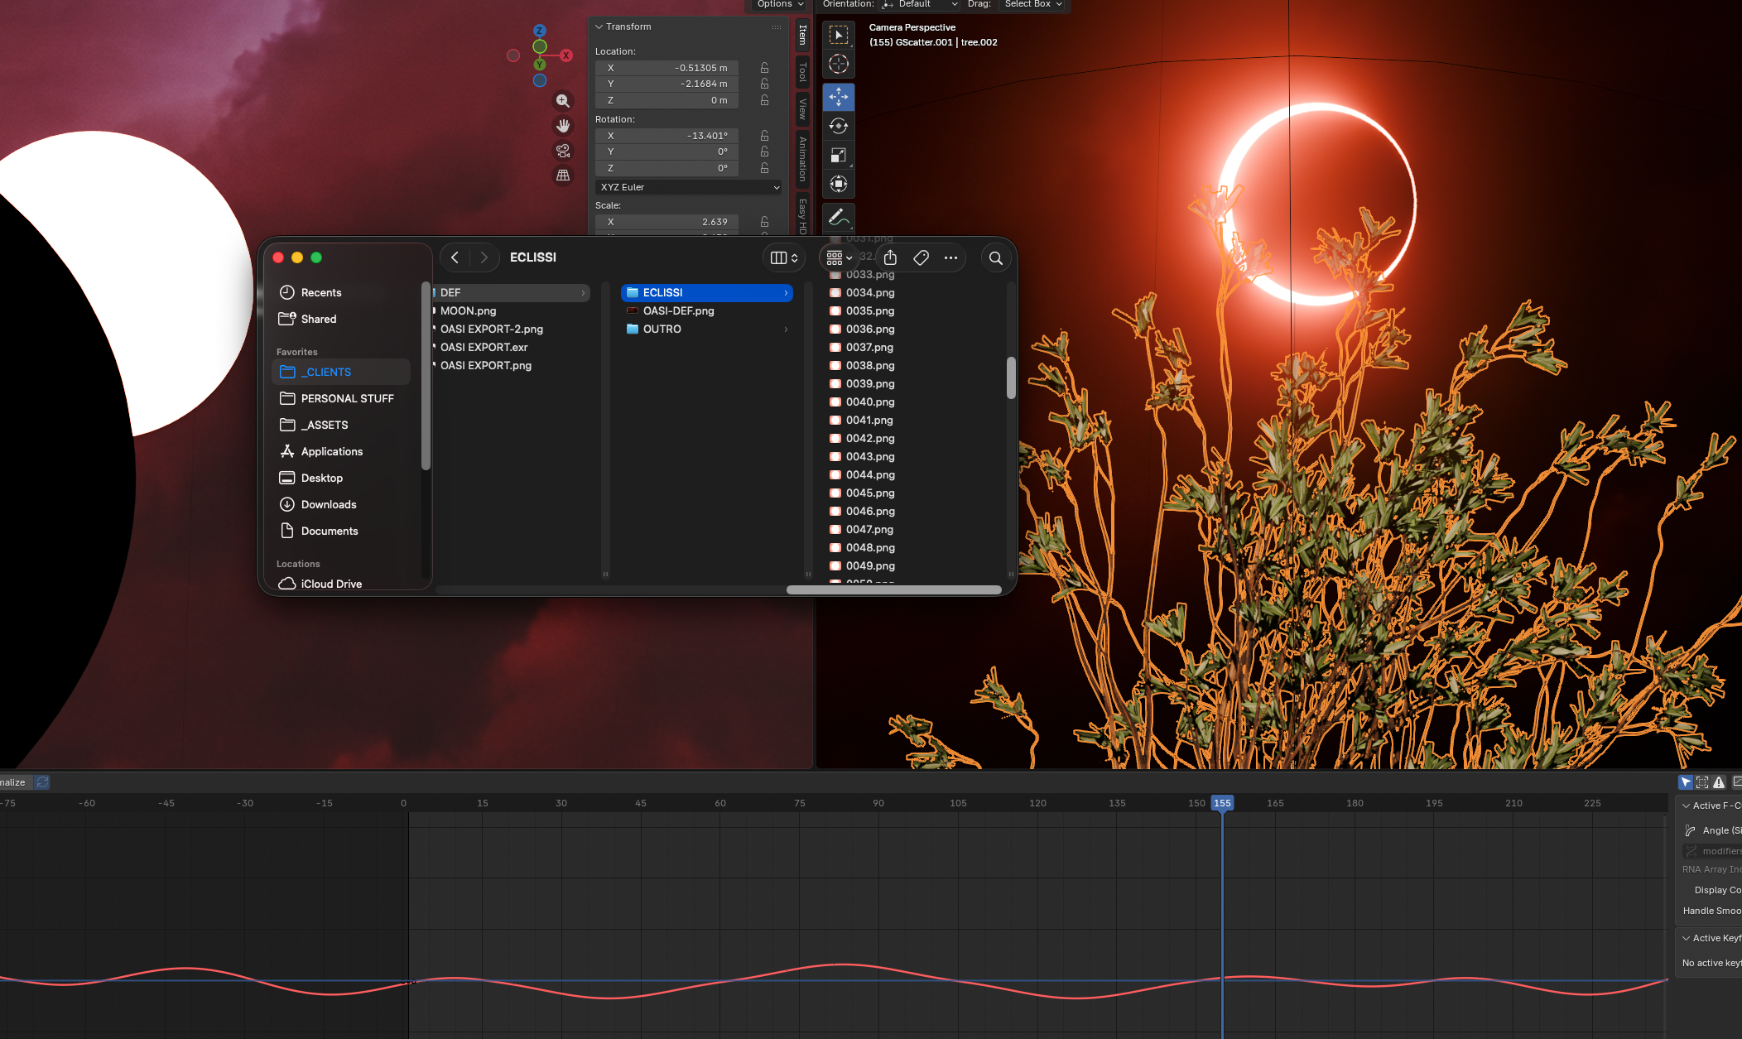Toggle camera view icon in viewport
This screenshot has height=1039, width=1742.
click(x=563, y=151)
